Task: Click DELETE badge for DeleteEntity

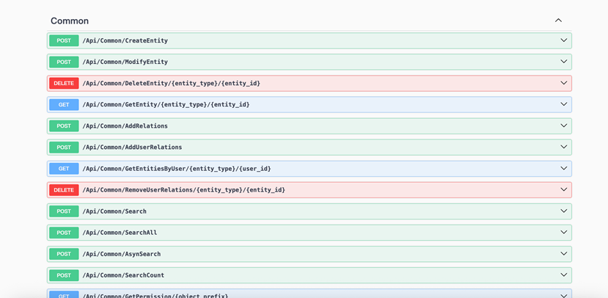Action: pos(64,83)
